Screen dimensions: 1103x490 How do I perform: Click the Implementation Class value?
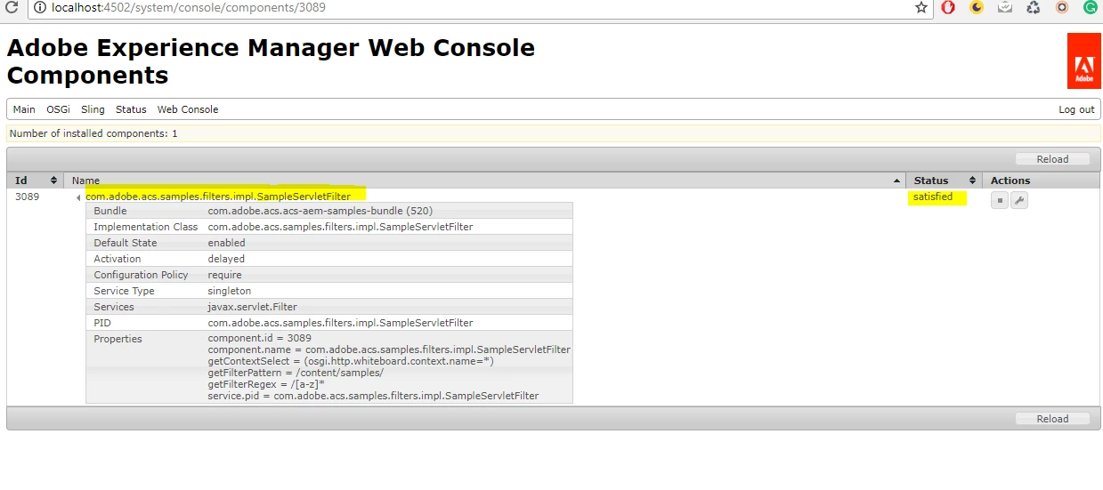pos(340,227)
